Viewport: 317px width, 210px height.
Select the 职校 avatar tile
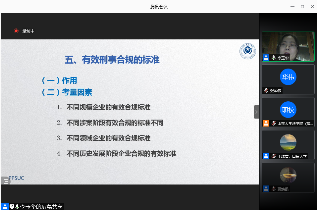tap(288, 110)
